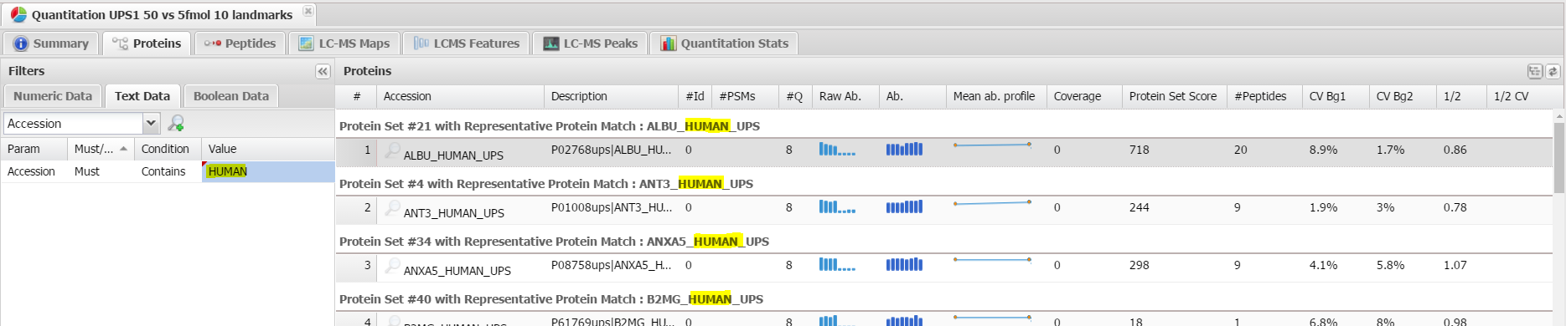This screenshot has height=326, width=1566.
Task: Sort by CV Bg2 column header
Action: click(x=1403, y=96)
